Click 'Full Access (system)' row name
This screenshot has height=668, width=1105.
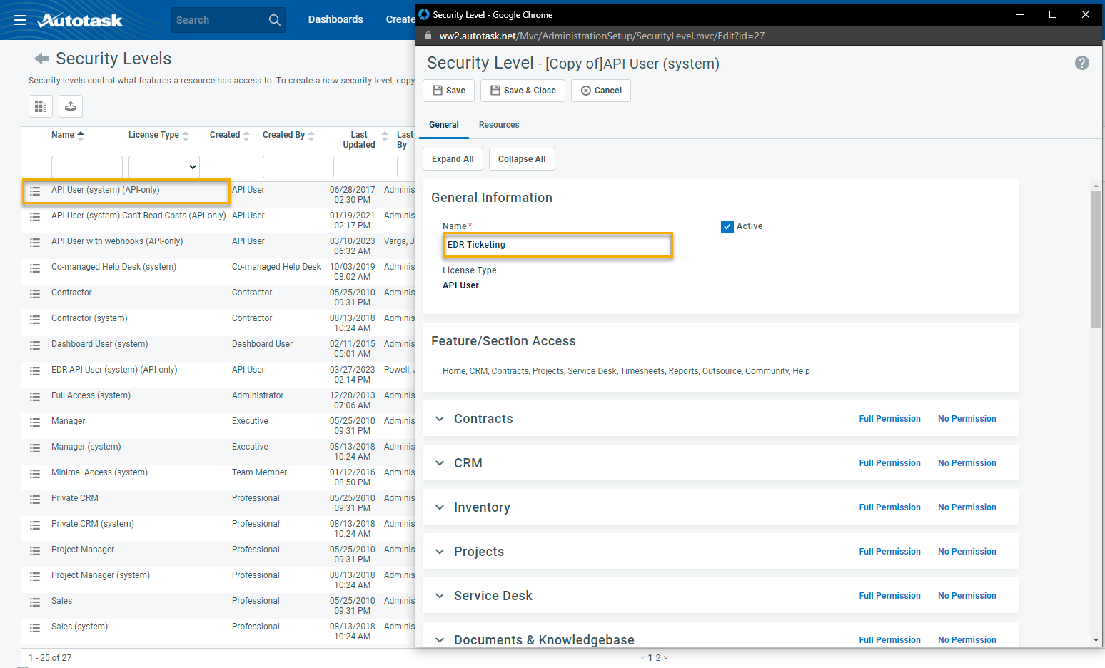point(91,395)
